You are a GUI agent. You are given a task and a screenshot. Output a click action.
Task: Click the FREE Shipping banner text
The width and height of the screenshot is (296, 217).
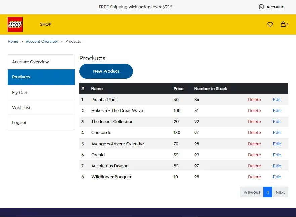click(135, 7)
